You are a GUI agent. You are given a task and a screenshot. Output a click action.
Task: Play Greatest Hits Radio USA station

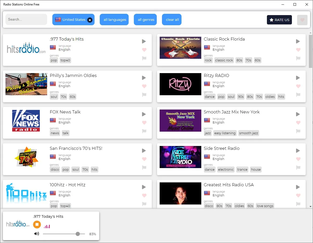coord(298,187)
